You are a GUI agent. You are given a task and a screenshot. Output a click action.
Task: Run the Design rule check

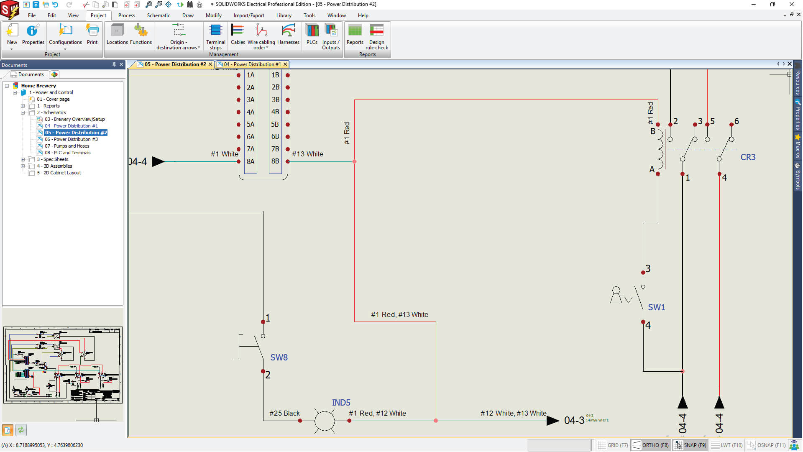[x=376, y=36]
